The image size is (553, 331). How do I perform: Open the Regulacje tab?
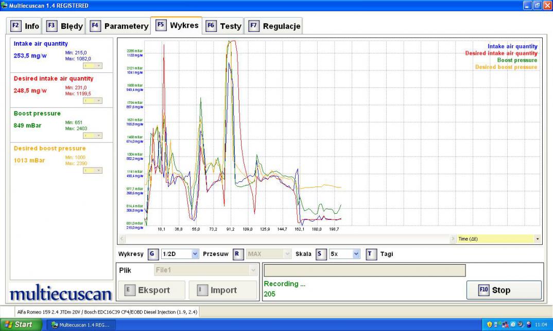click(x=274, y=26)
